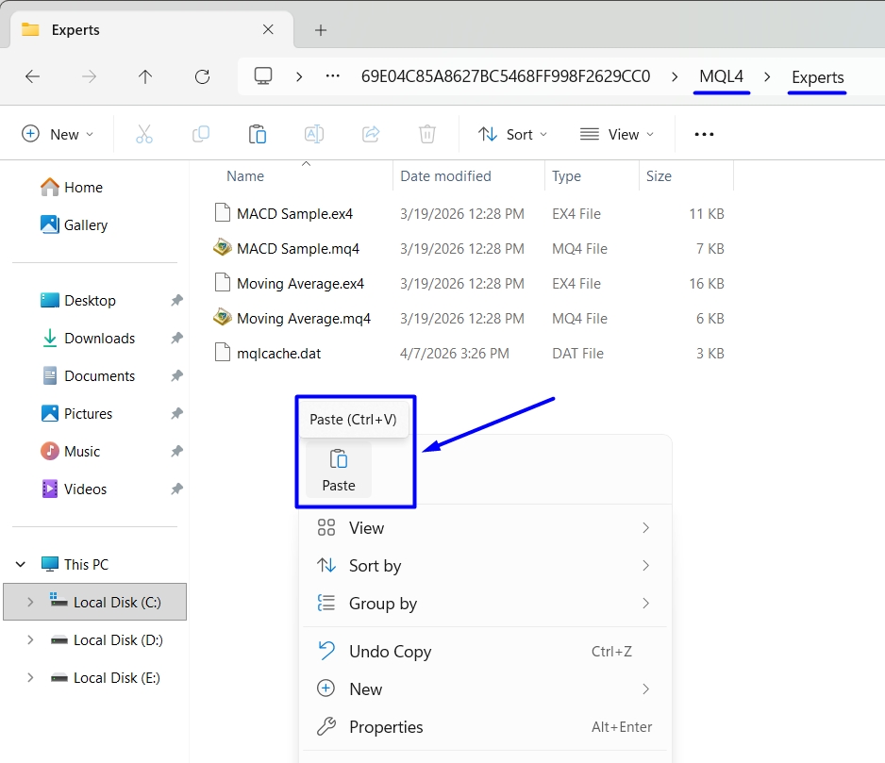Click the Forward navigation arrow
885x763 pixels.
pos(90,76)
